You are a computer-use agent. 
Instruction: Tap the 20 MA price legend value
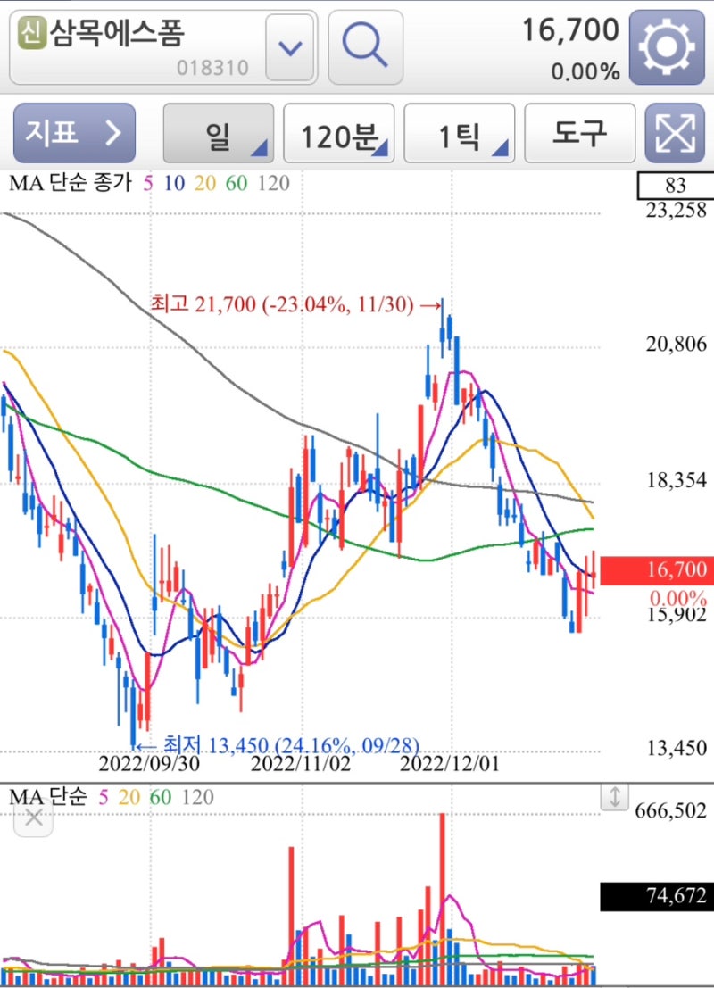[x=204, y=183]
